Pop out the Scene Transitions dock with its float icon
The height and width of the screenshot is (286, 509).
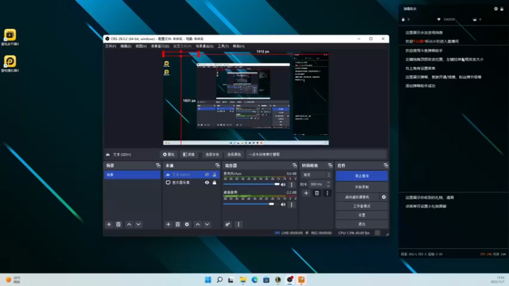coord(330,166)
